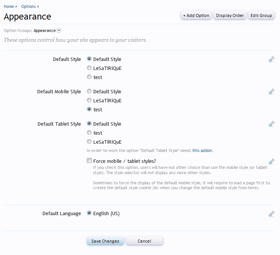Screen dimensions: 280x255
Task: Click the + Add Option button
Action: pyautogui.click(x=196, y=15)
